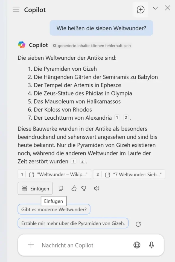Start a new chat

[141, 10]
